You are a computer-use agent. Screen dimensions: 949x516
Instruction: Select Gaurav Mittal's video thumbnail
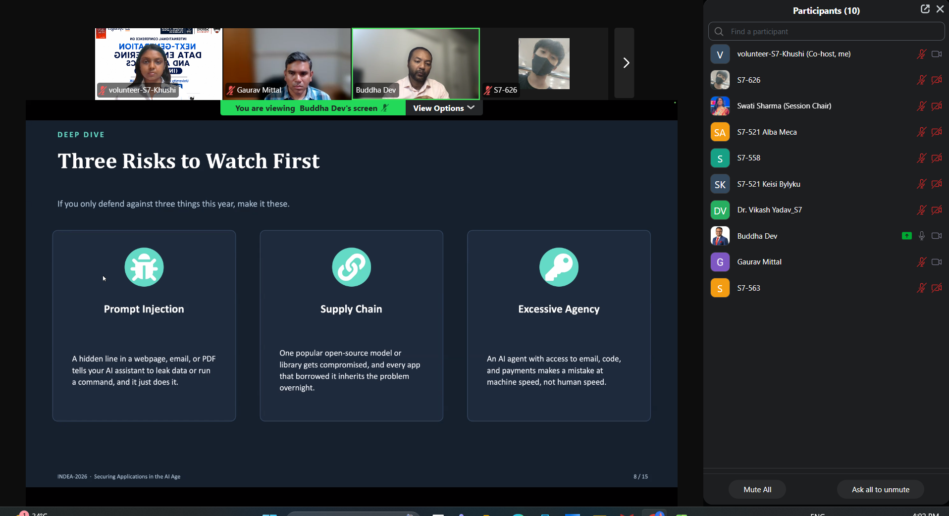287,64
